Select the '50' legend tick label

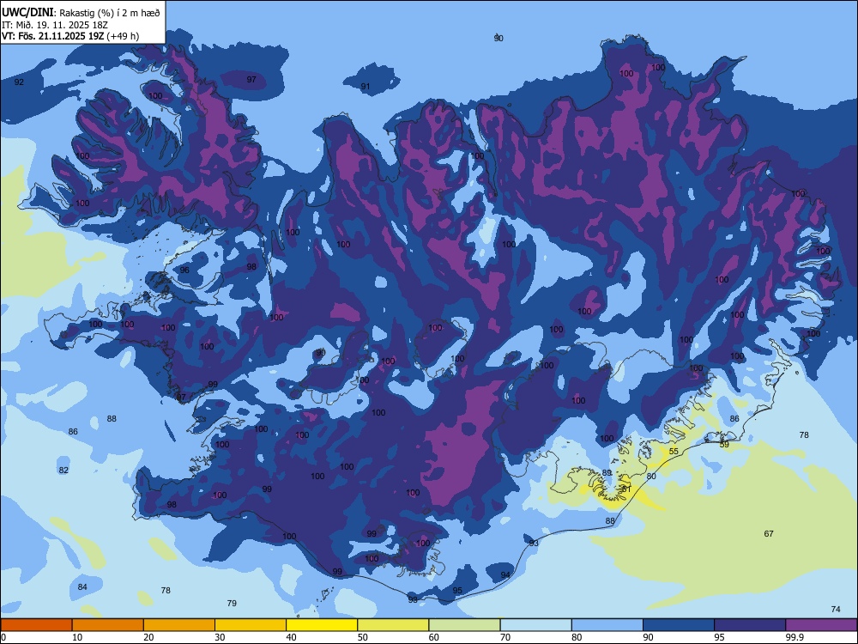coord(363,637)
